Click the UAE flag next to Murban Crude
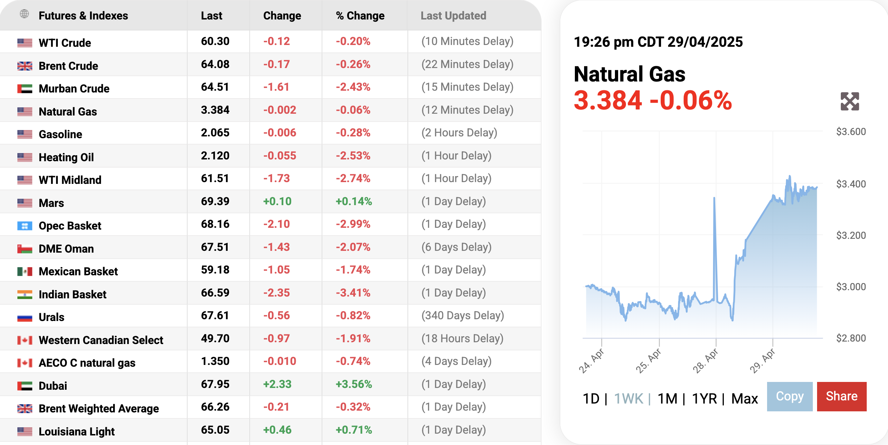Screen dimensions: 888x445 point(25,89)
